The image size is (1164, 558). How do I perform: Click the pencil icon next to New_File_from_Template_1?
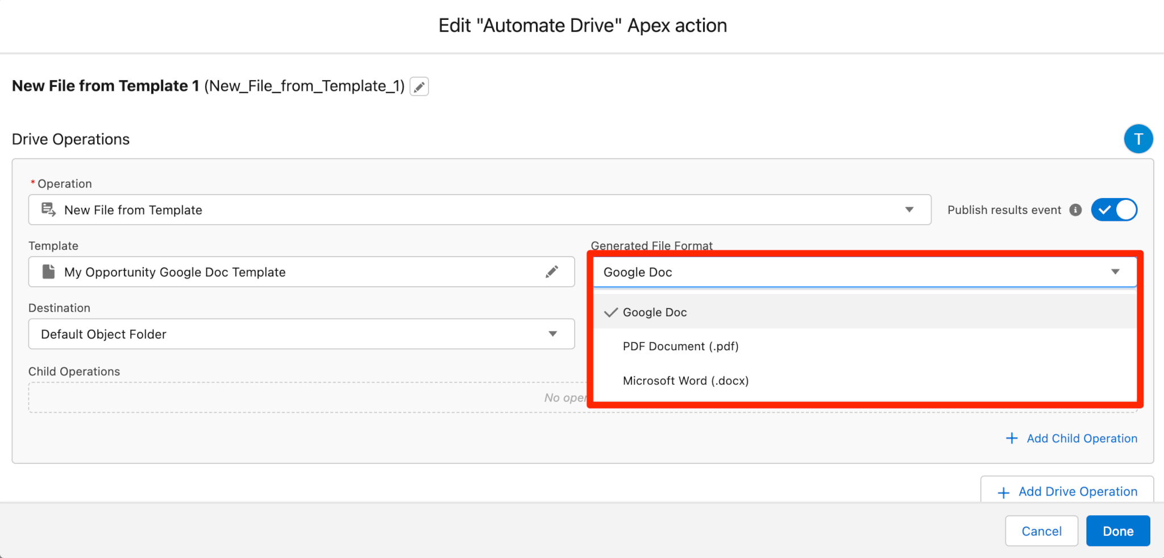click(419, 87)
